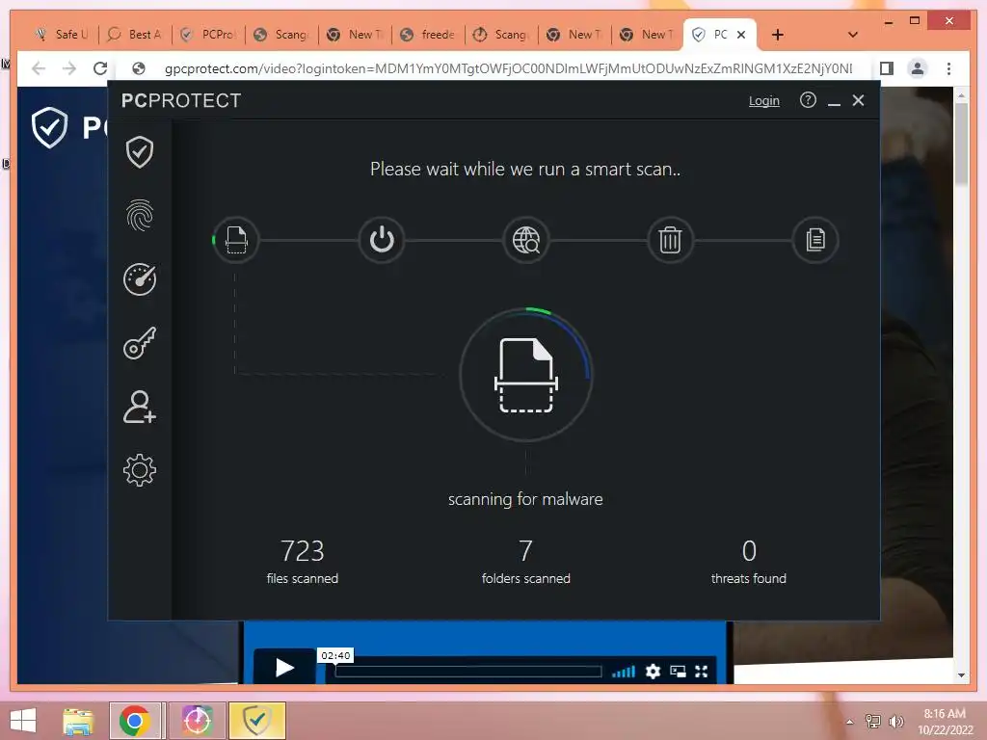Open the PCProtect shield taskbar app
987x740 pixels.
(x=256, y=721)
